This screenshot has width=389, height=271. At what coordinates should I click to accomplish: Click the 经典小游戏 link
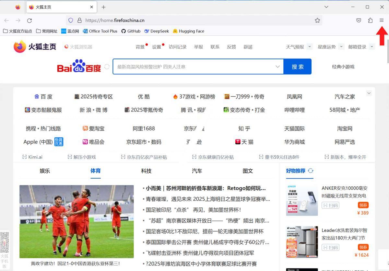(x=343, y=67)
